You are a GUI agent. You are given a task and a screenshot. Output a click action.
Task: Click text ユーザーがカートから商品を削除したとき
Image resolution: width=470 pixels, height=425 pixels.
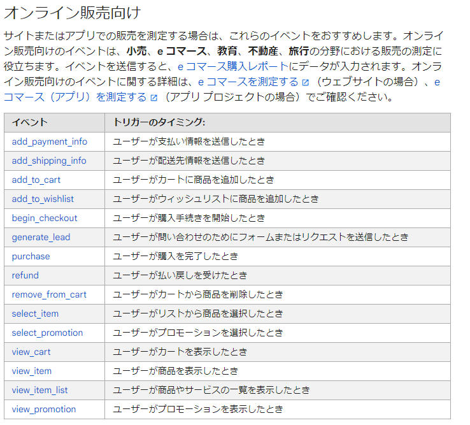[x=198, y=294]
